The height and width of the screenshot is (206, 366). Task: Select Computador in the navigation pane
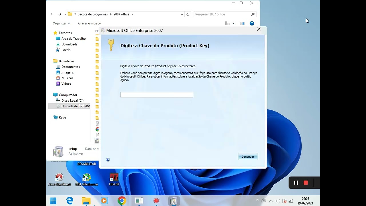[x=68, y=95]
